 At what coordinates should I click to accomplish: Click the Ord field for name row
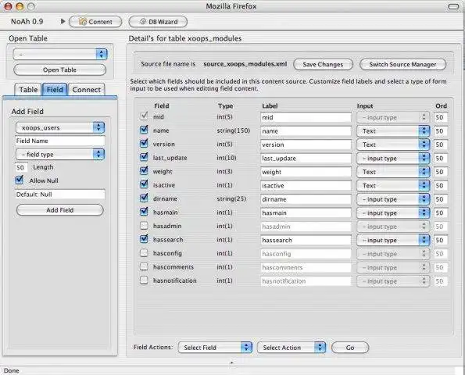click(x=441, y=131)
